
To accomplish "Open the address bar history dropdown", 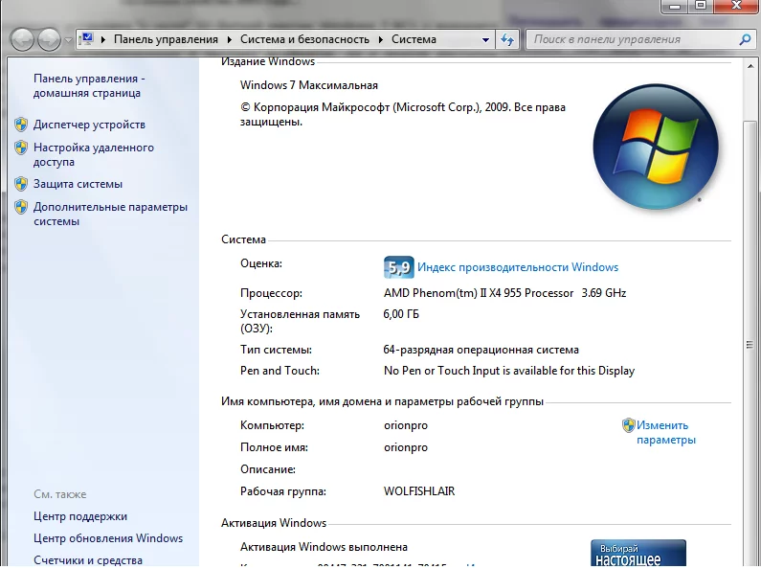I will (x=485, y=40).
